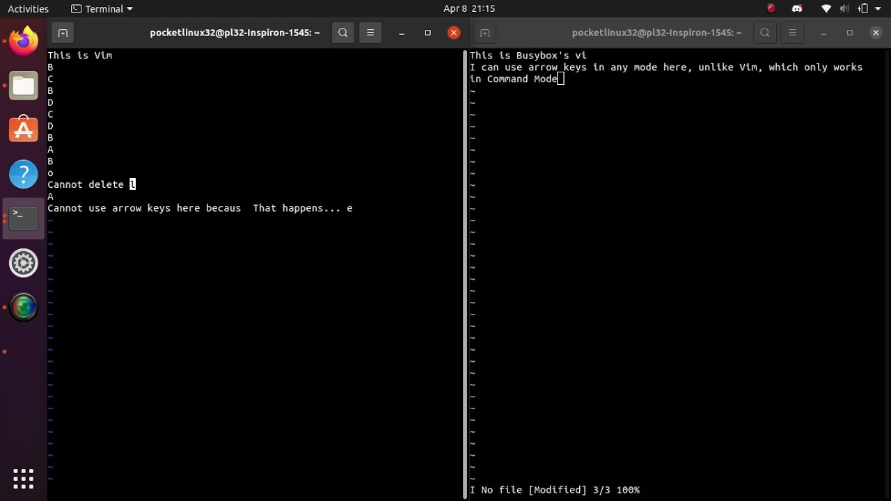
Task: Click the vi status line 'No file [Modified]'
Action: click(555, 490)
